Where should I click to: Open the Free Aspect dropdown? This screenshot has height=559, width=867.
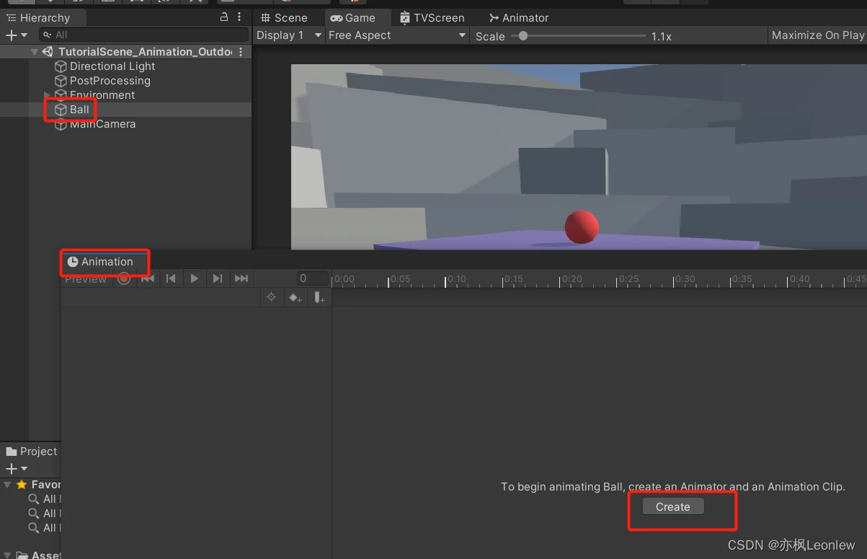pos(397,35)
